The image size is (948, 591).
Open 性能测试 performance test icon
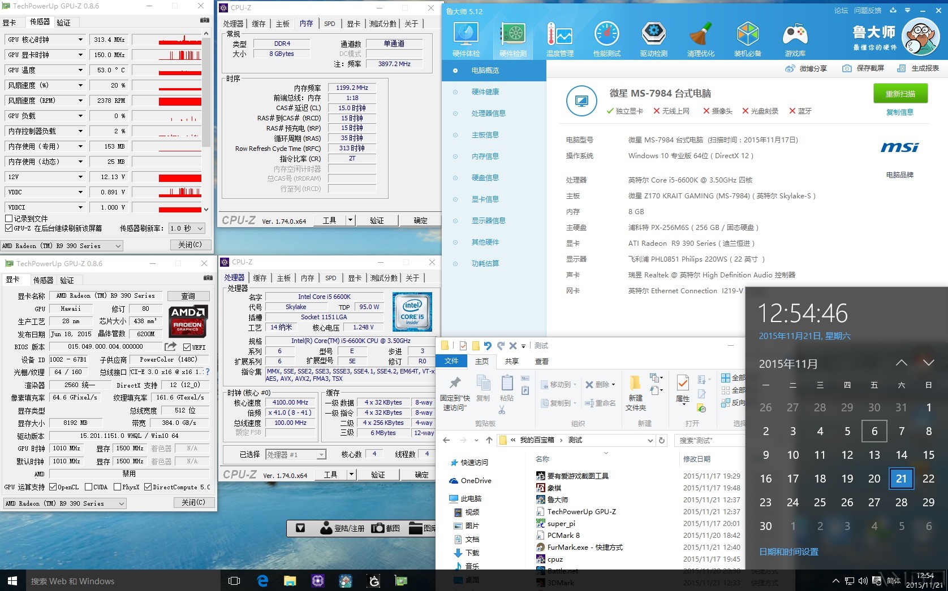(x=607, y=40)
